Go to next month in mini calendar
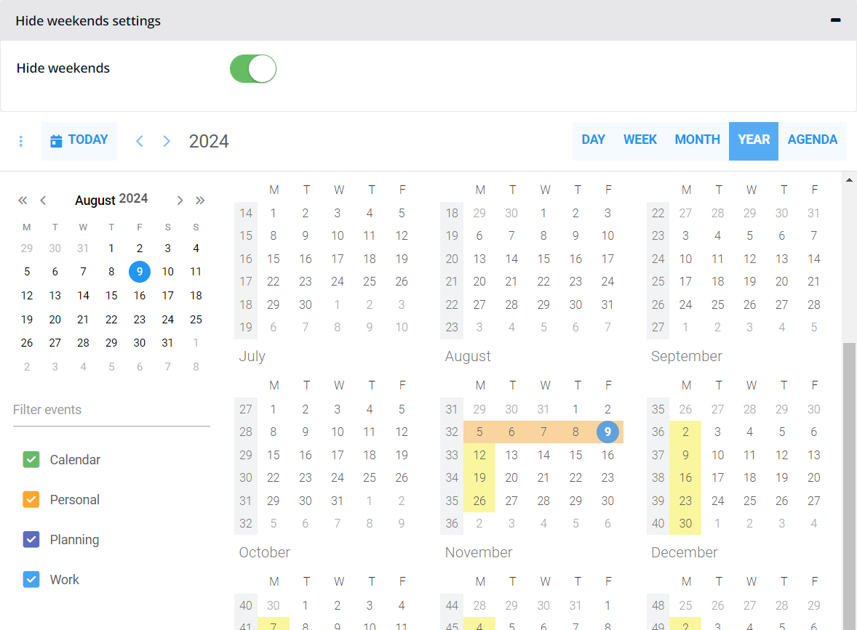Screen dimensions: 857x630 click(180, 200)
